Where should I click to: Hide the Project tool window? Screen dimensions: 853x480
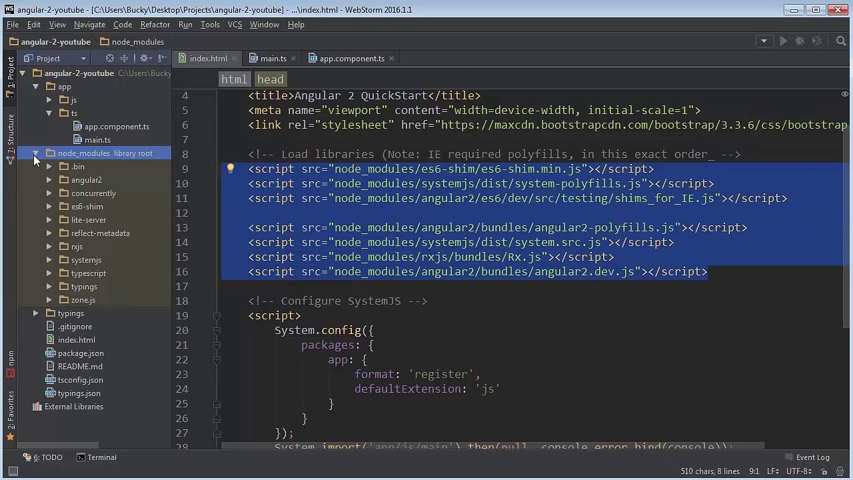(162, 59)
